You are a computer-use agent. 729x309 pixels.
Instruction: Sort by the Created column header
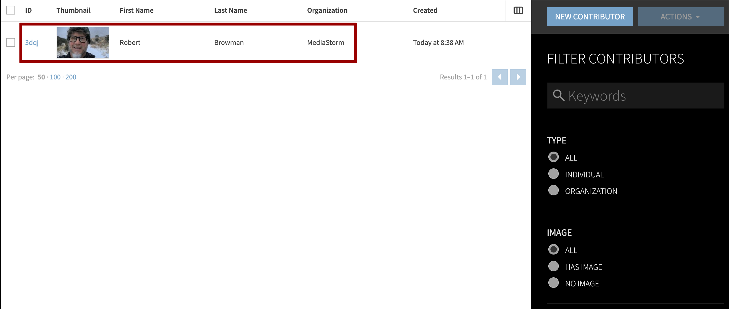pyautogui.click(x=425, y=10)
